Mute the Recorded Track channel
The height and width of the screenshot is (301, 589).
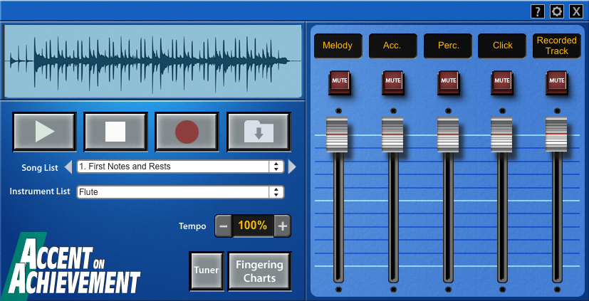pos(557,82)
